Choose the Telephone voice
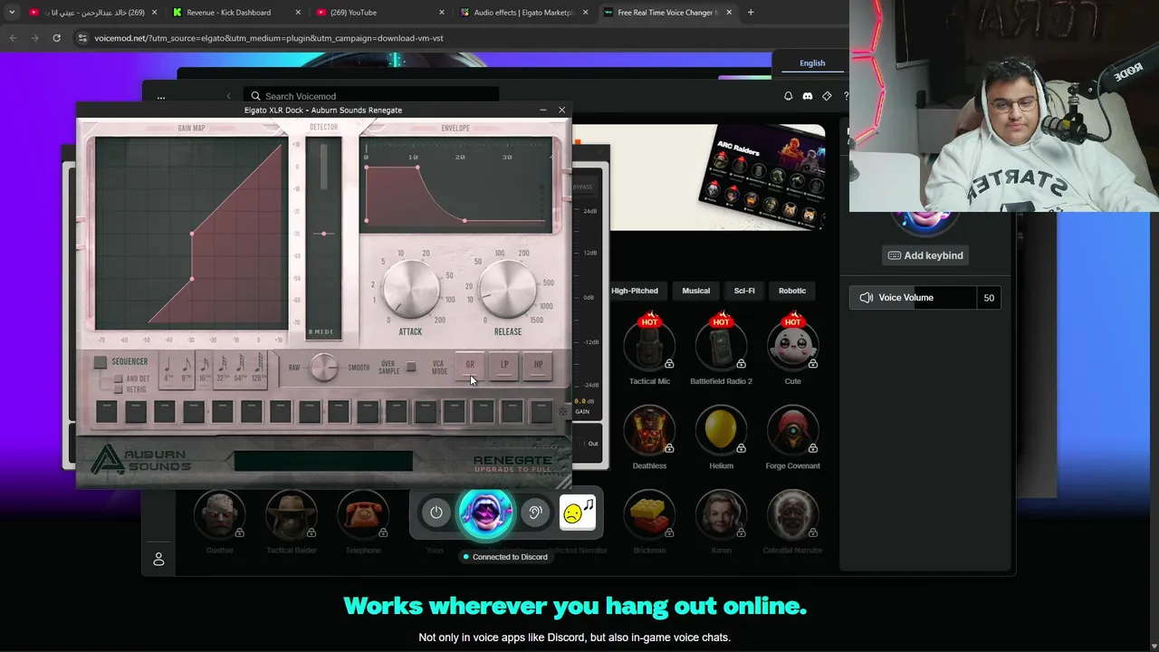Screen dimensions: 1159x652 tap(363, 513)
